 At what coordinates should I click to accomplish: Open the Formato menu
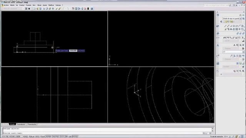tap(28, 5)
